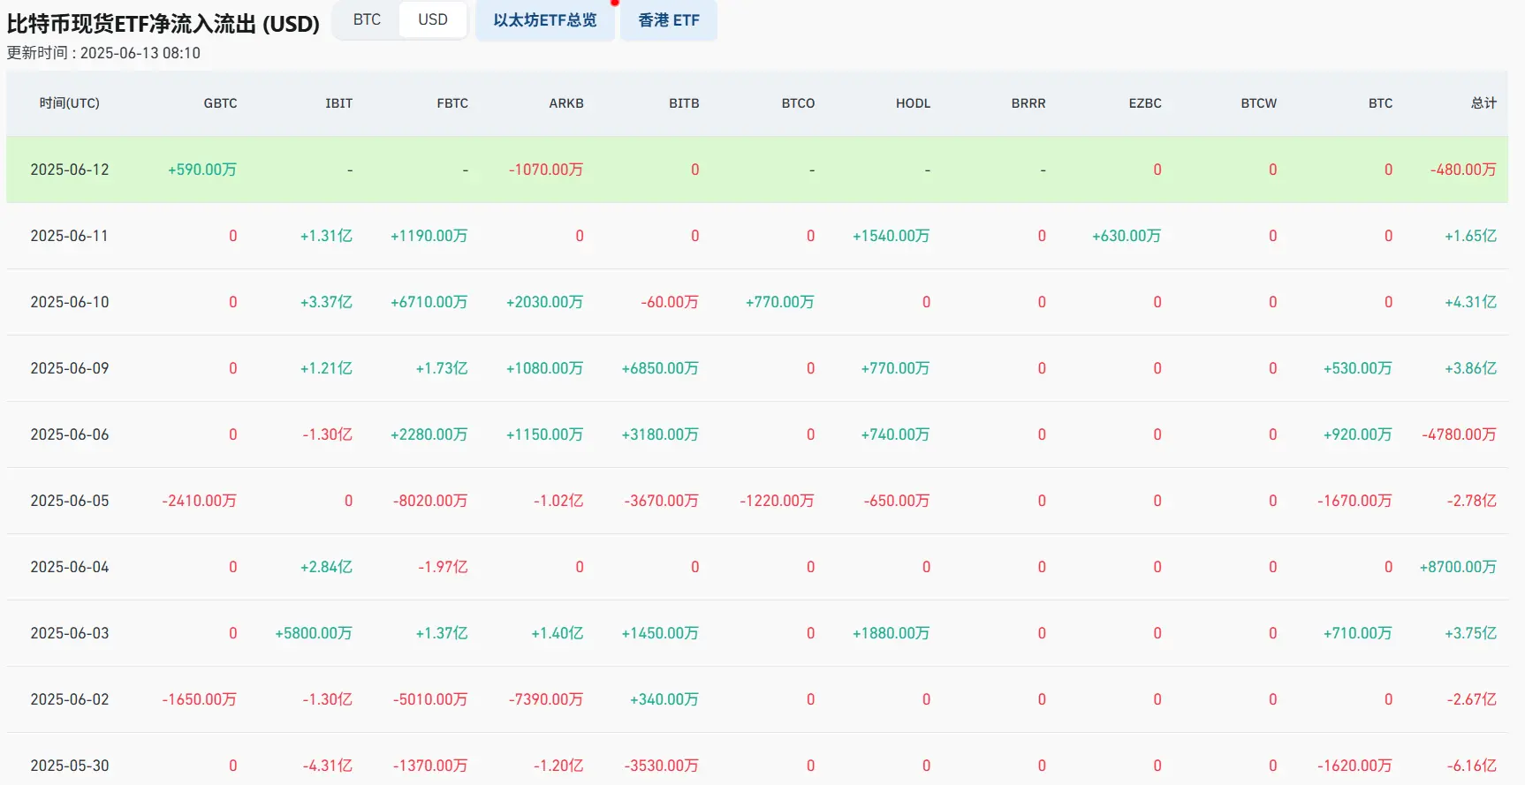Click the +920.00万 BTC value
The width and height of the screenshot is (1525, 785).
click(1358, 434)
